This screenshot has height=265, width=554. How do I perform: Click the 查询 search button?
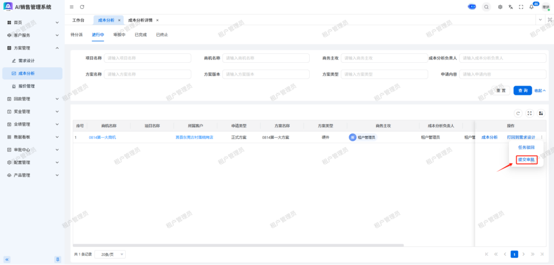point(522,90)
